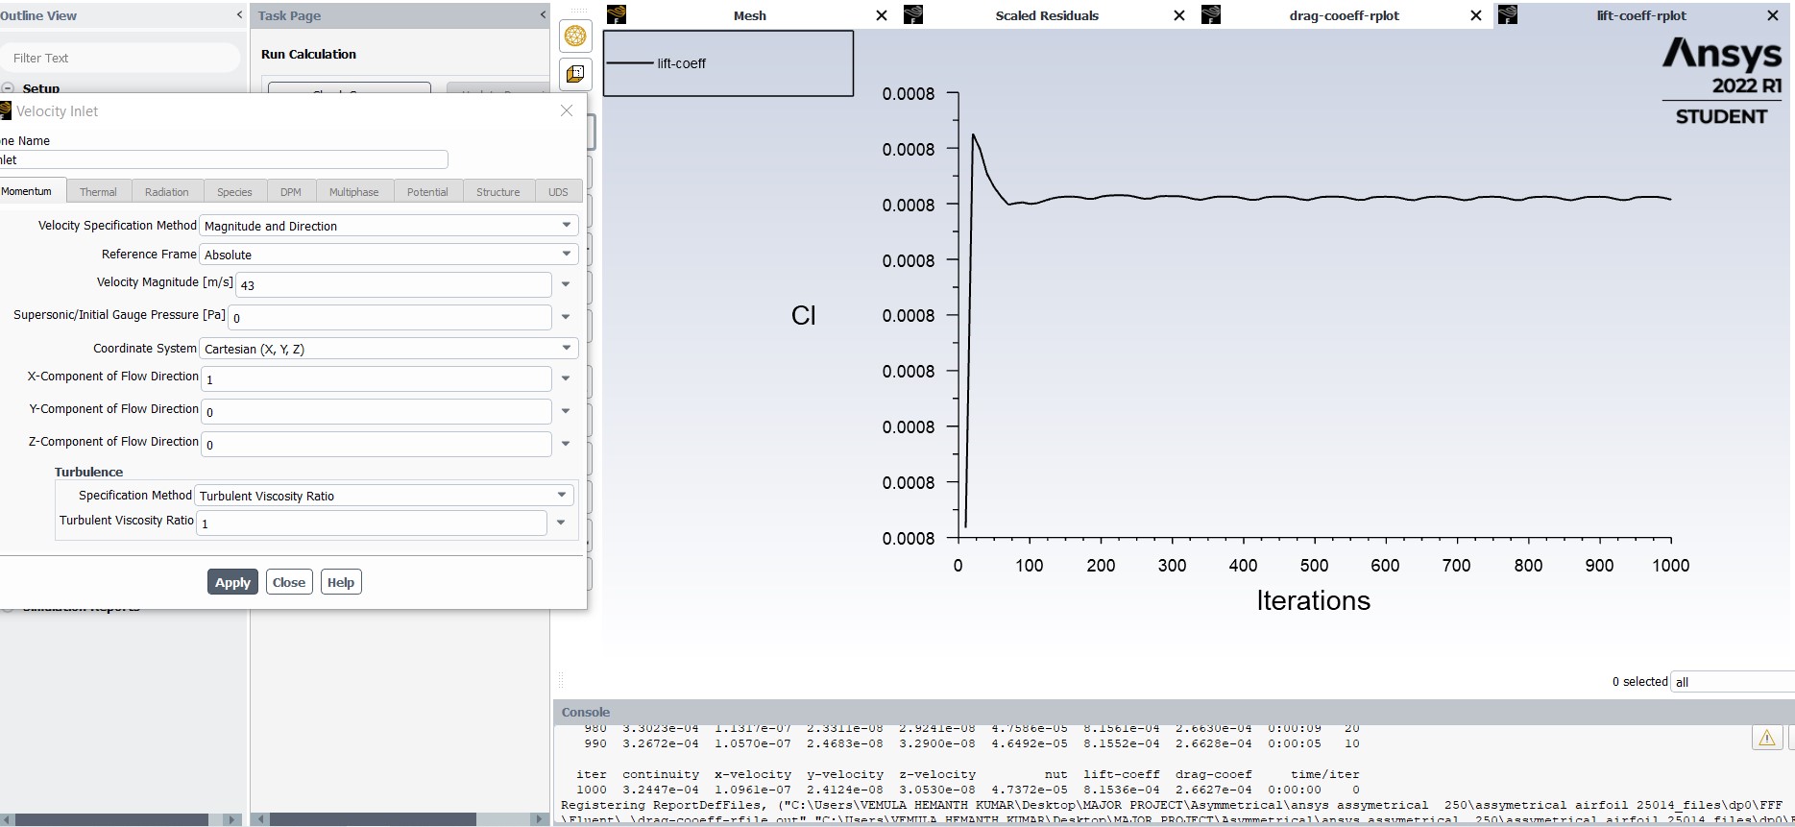Open arrow menu beside Supersonic/Initial Gauge Pressure
1795x827 pixels.
tap(566, 317)
